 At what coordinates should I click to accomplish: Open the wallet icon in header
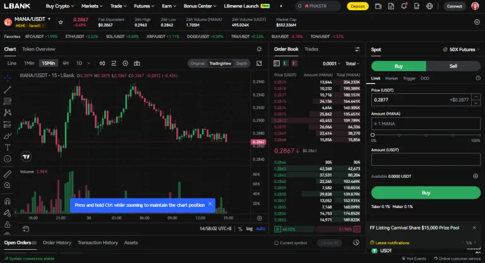tap(378, 6)
